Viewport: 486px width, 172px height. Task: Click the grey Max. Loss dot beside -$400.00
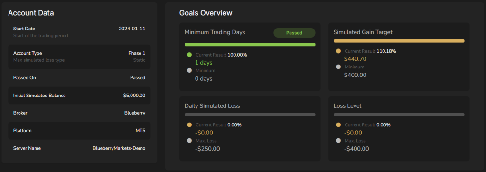[x=338, y=141]
